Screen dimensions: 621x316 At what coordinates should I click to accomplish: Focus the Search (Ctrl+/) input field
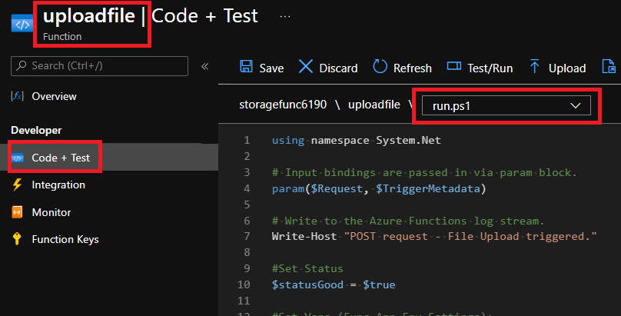click(x=99, y=65)
